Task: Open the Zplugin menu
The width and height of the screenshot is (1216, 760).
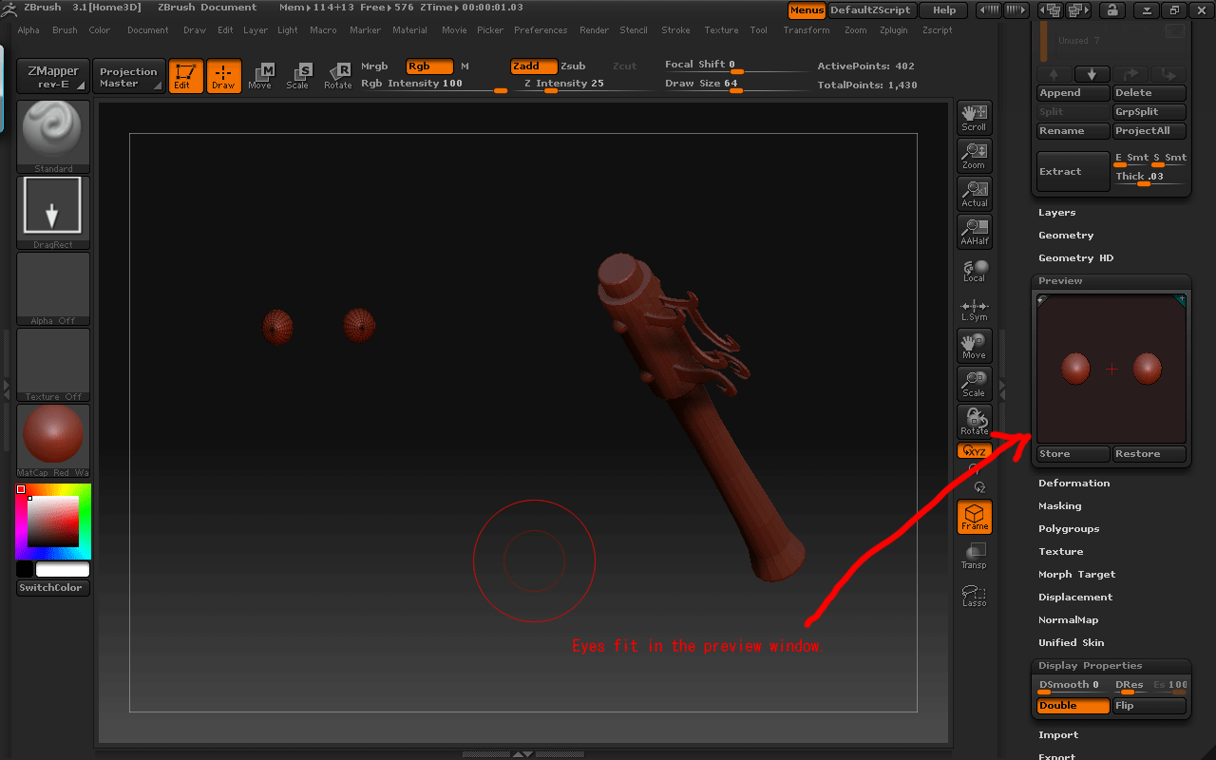Action: click(893, 30)
